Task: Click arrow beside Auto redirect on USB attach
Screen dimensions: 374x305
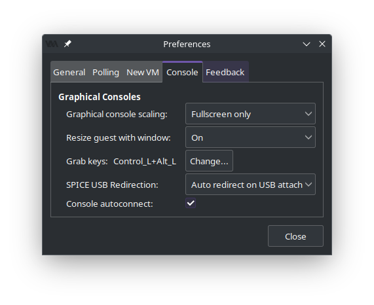Action: [x=309, y=185]
